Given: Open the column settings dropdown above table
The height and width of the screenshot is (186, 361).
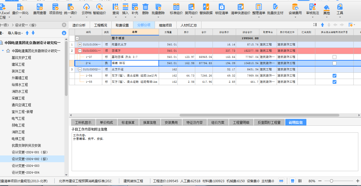Looking at the screenshot, I should pyautogui.click(x=352, y=25).
